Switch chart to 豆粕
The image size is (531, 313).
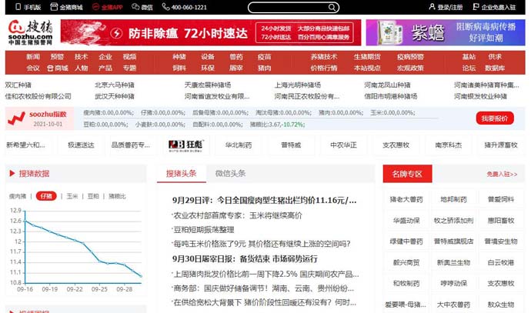point(93,196)
